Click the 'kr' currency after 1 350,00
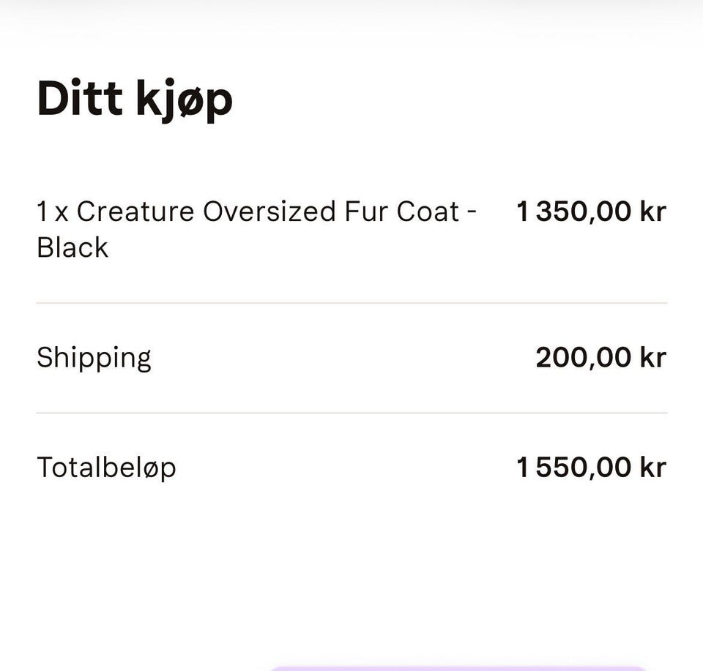This screenshot has height=671, width=703. (x=653, y=211)
